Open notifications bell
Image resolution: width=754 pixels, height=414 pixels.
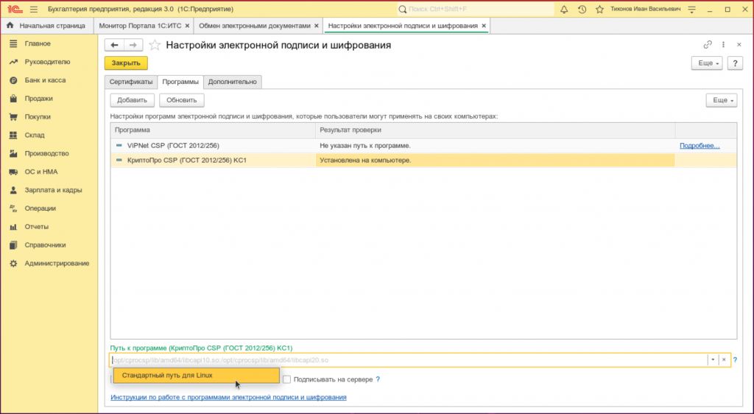(564, 9)
